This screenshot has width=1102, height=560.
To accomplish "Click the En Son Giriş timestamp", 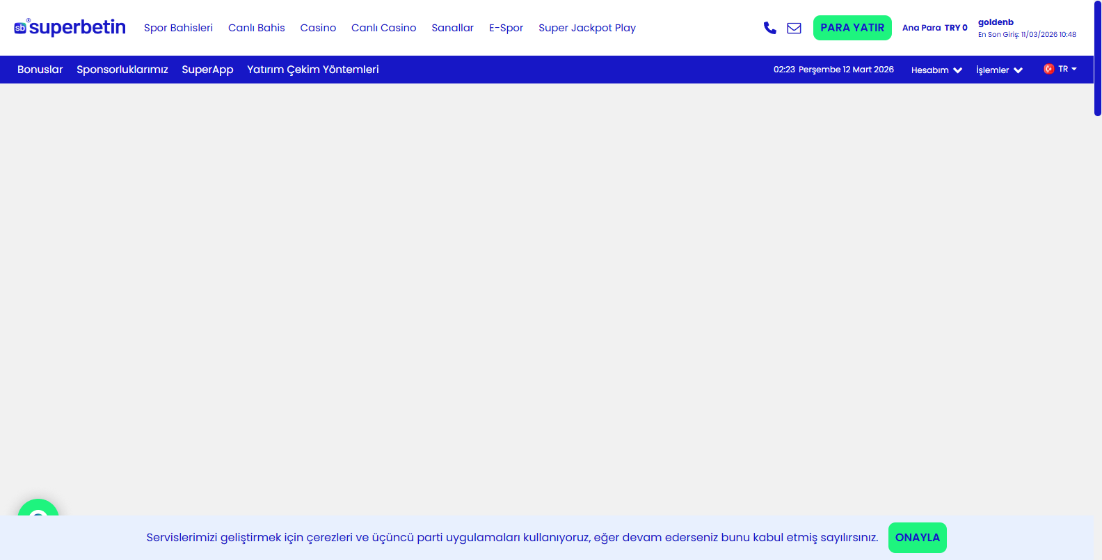I will tap(1027, 34).
